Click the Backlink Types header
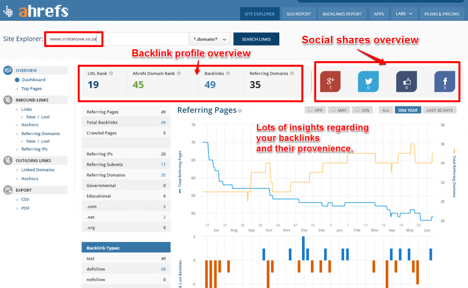The height and width of the screenshot is (288, 468). pos(126,247)
